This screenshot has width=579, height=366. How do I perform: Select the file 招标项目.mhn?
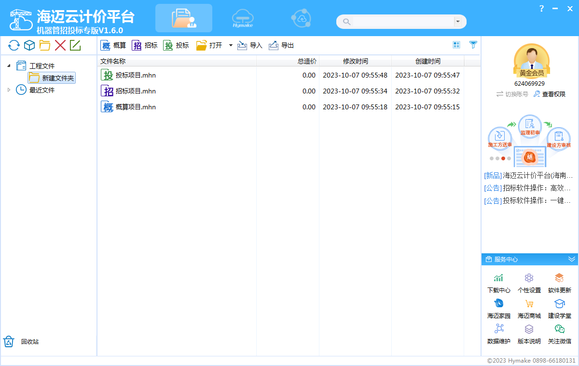click(136, 91)
